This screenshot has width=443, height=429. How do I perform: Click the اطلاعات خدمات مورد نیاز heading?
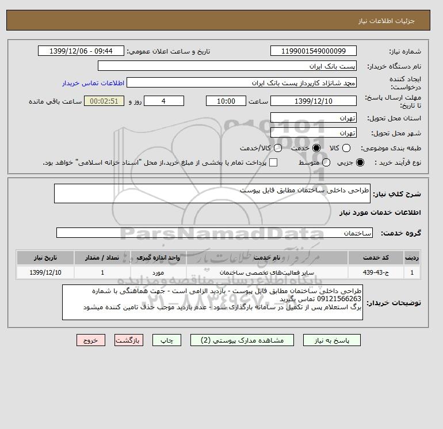380,212
